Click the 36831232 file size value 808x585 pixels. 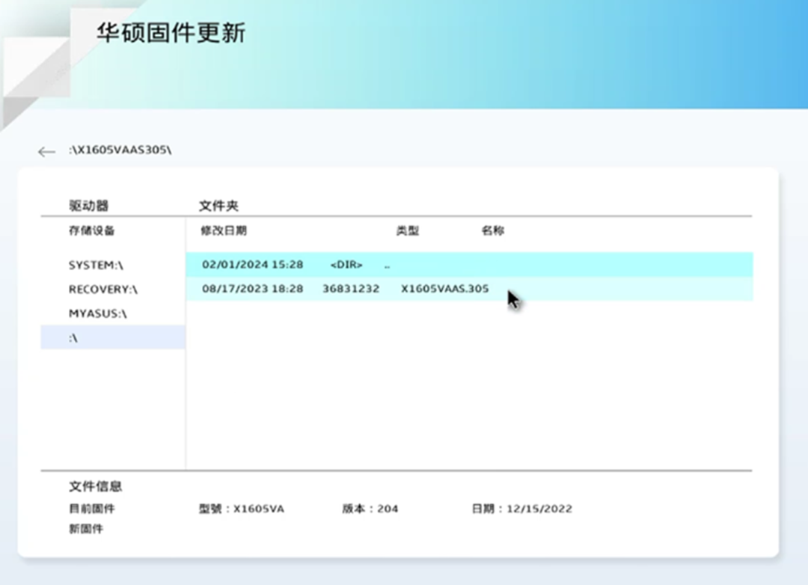tap(351, 289)
